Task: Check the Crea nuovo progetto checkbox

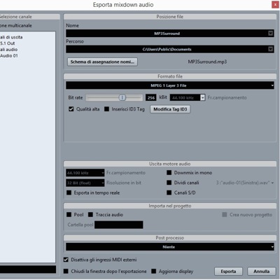Action: [225, 215]
